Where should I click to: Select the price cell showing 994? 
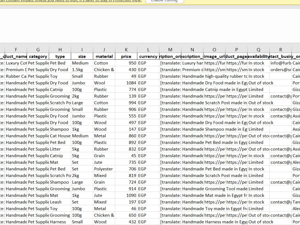click(x=126, y=103)
